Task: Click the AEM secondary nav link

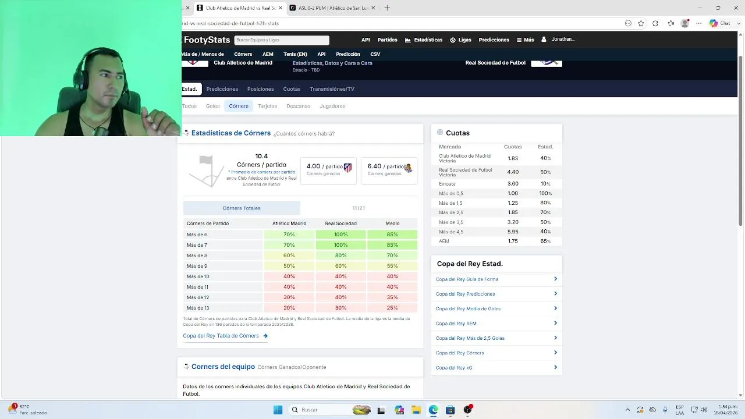Action: point(268,54)
